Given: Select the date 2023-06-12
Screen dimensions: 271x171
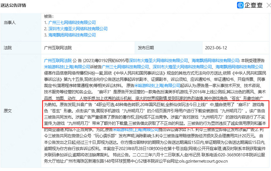Looking at the screenshot, I should tap(216, 48).
